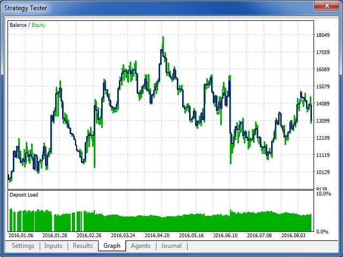Screen dimensions: 343x257
Task: Click the green Equity legend label
Action: click(38, 25)
